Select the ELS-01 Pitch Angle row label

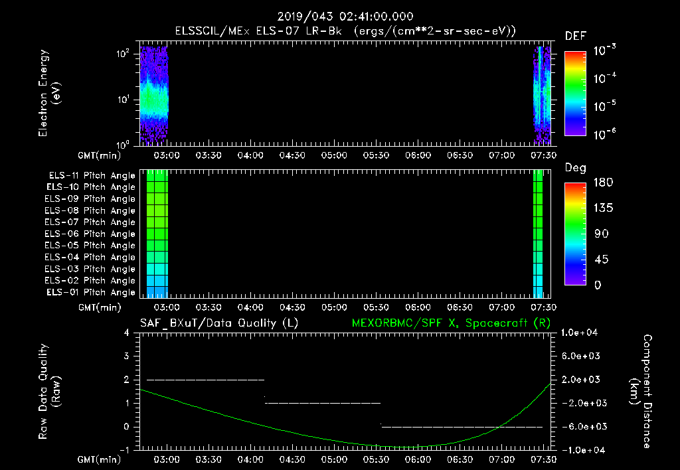(91, 292)
